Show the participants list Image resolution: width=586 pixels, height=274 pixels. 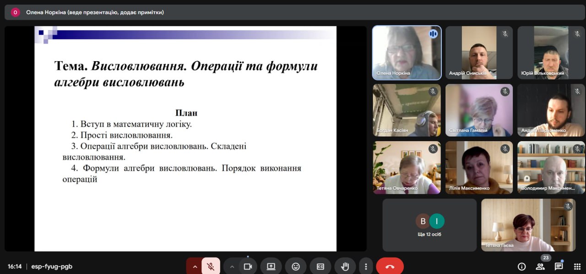(540, 267)
